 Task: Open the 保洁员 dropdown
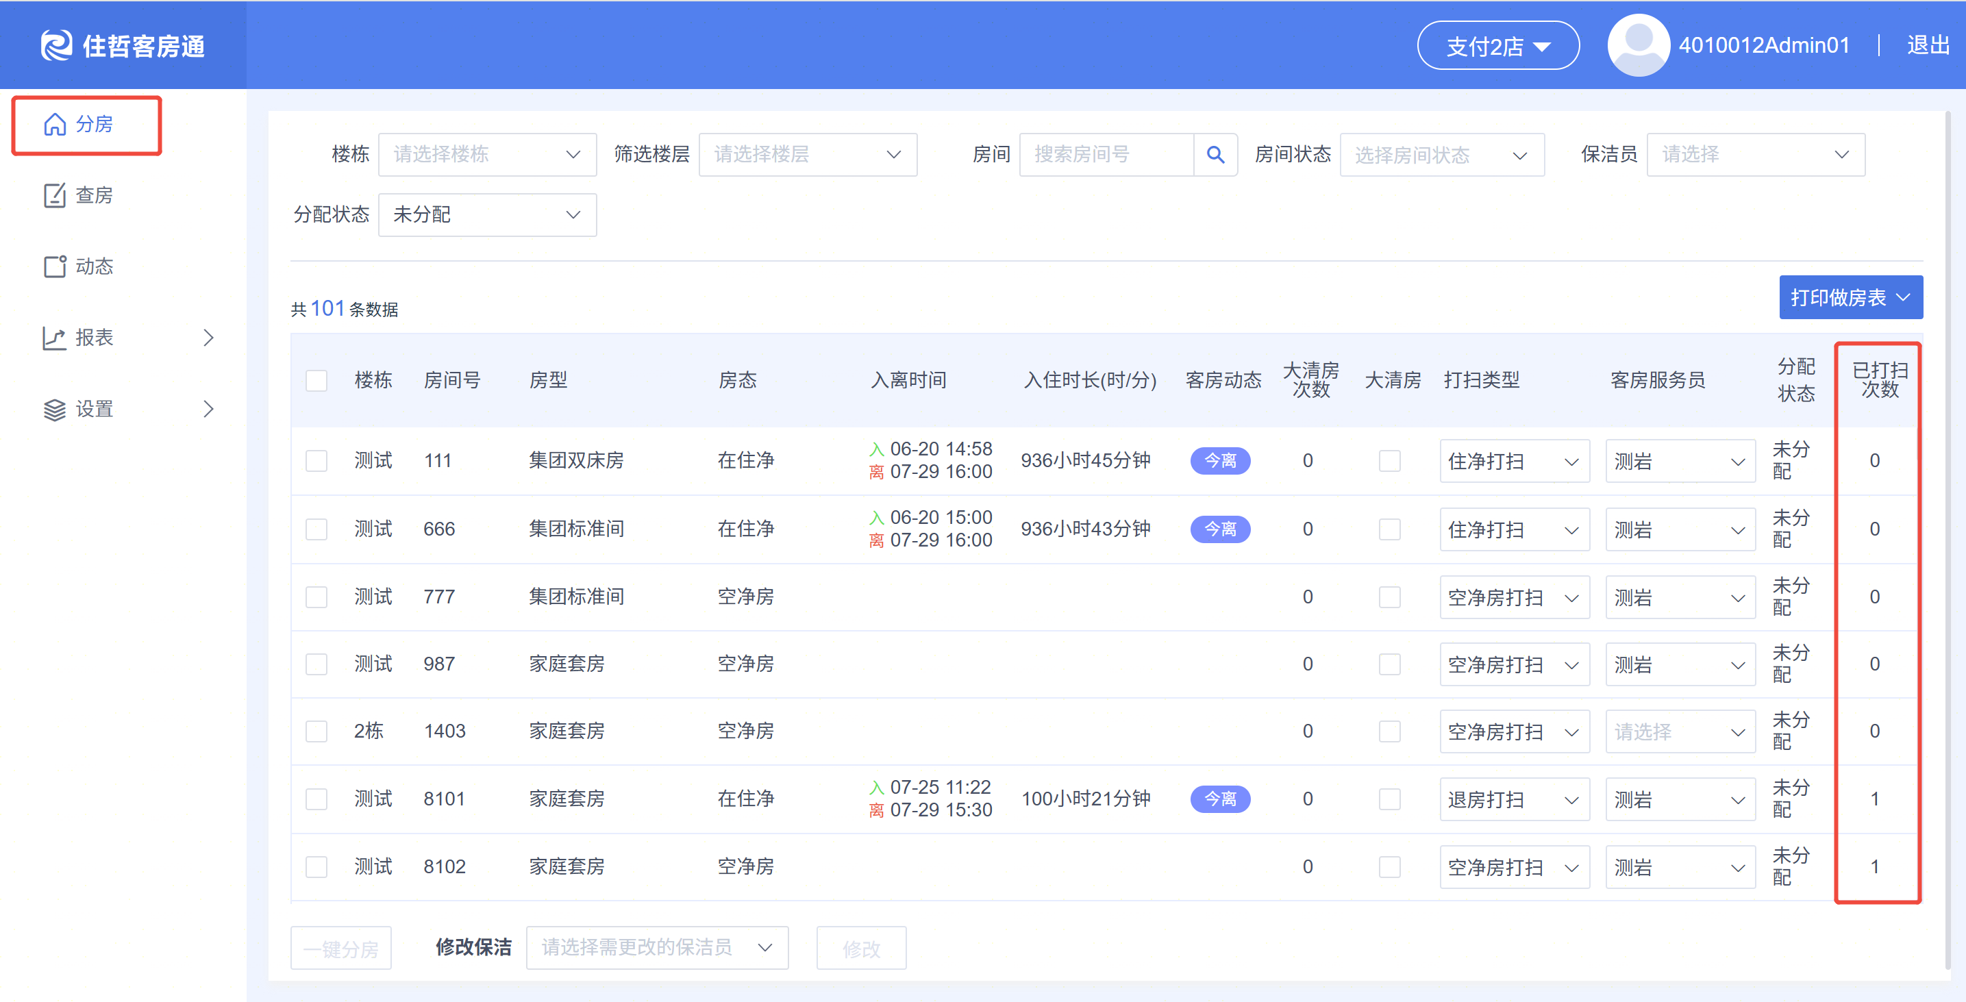click(x=1755, y=155)
